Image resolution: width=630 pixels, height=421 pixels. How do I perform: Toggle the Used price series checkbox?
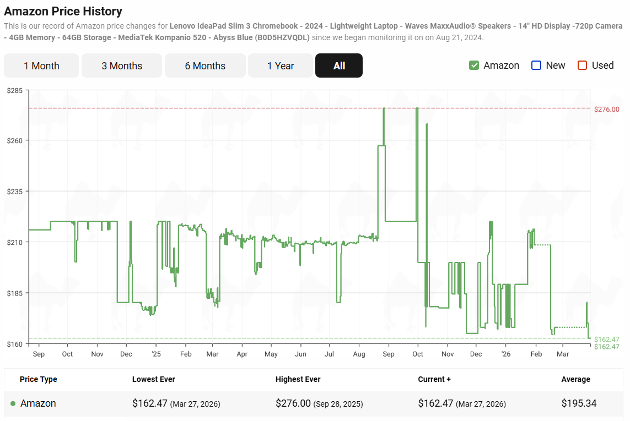(583, 65)
